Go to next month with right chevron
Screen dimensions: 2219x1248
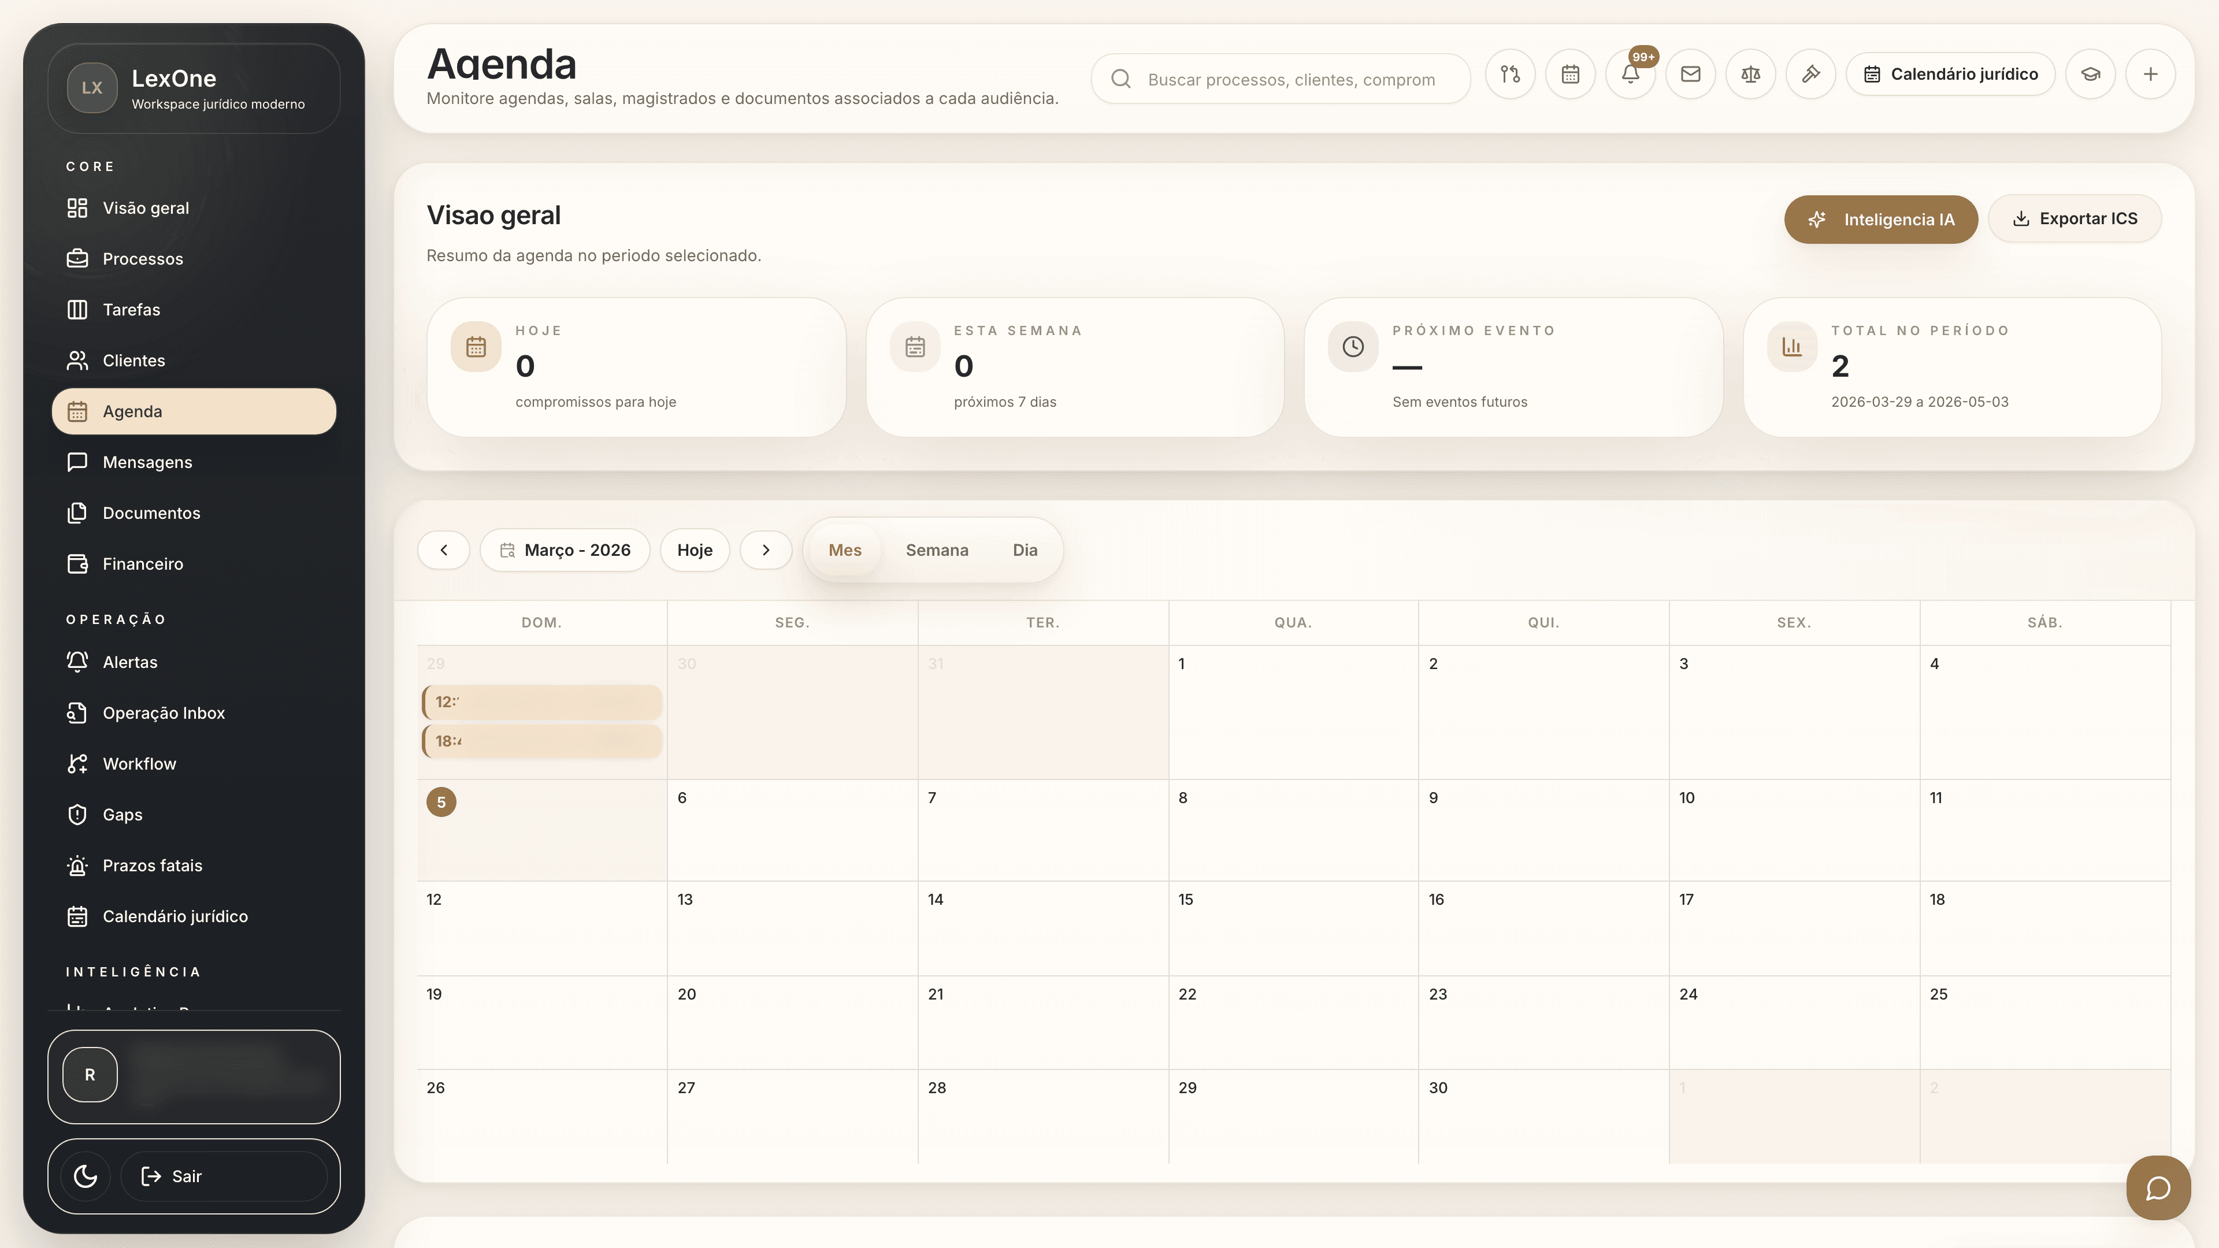765,549
